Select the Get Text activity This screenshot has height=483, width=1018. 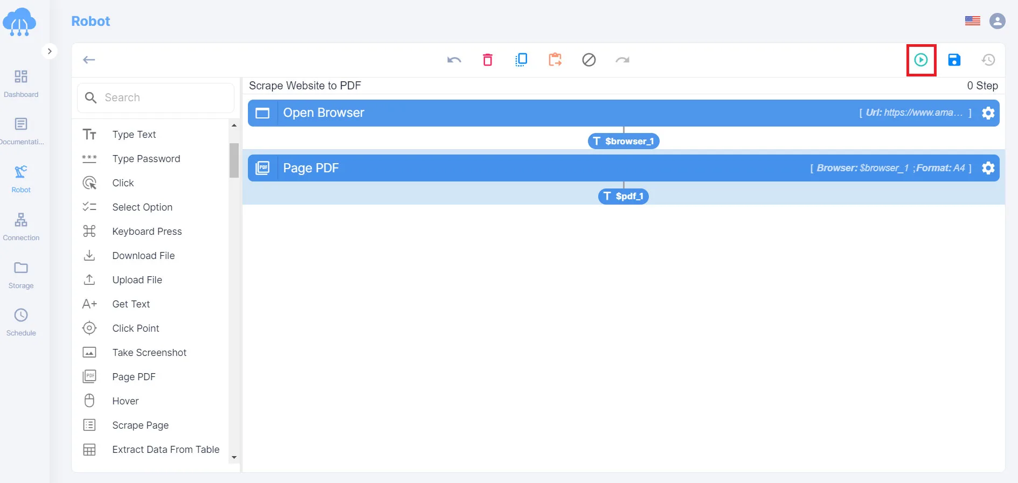[150, 304]
